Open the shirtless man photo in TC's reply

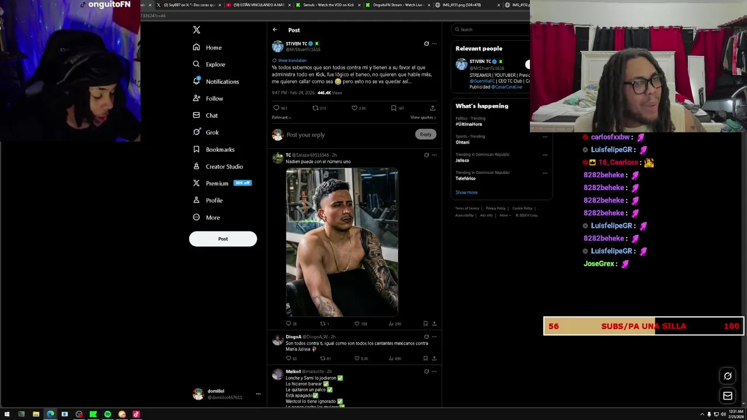342,242
